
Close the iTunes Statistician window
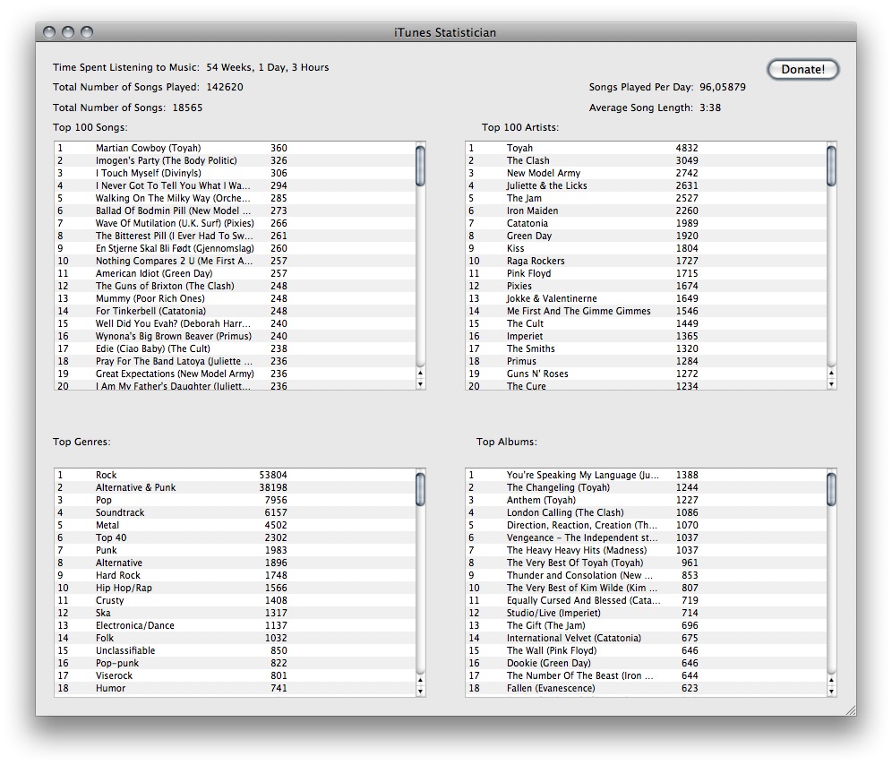[49, 32]
